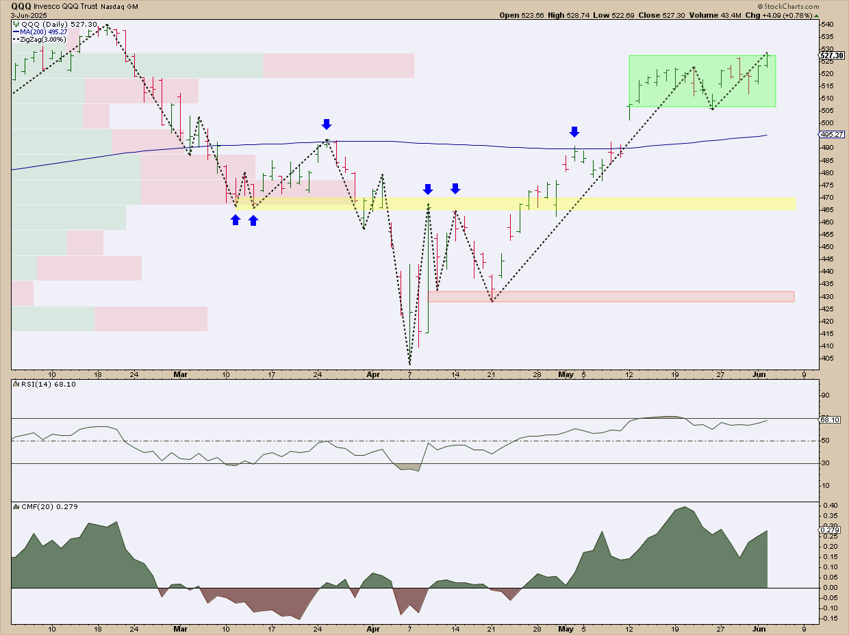Image resolution: width=849 pixels, height=635 pixels.
Task: Click the 470 price axis label
Action: pyautogui.click(x=828, y=197)
